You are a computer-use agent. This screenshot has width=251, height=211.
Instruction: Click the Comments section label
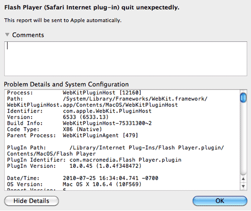pos(28,35)
